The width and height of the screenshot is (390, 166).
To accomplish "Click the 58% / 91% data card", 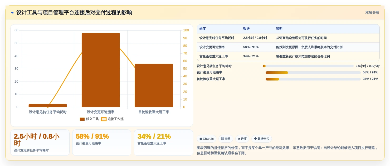I will coord(102,143).
